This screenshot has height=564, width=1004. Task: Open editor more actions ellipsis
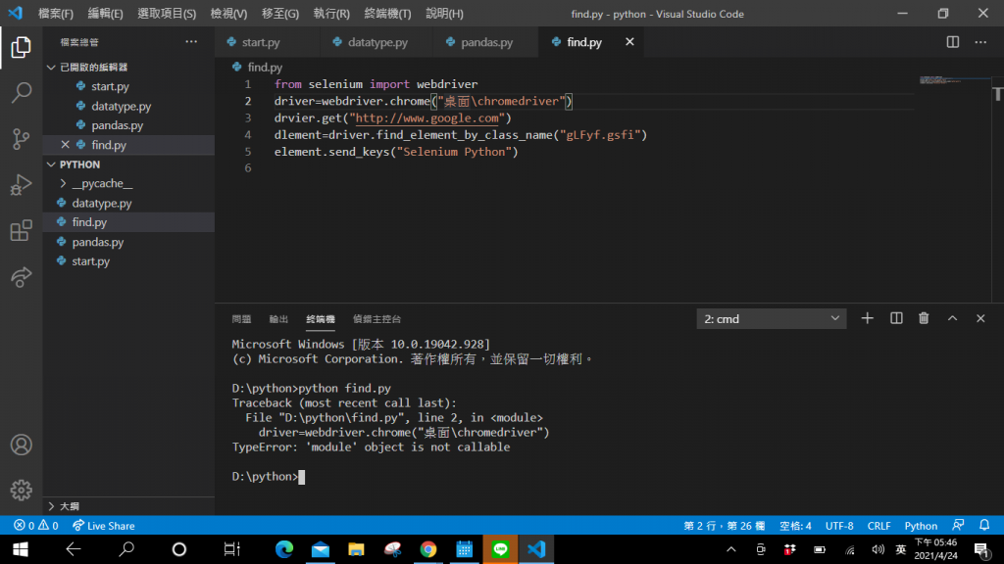pos(980,42)
